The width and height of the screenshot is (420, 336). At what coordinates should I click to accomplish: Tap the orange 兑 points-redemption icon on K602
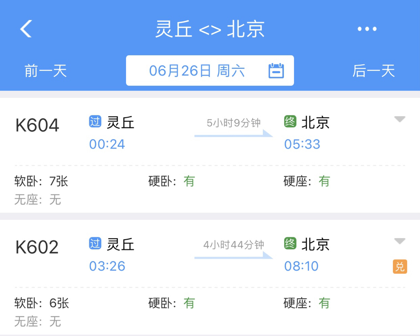(399, 266)
